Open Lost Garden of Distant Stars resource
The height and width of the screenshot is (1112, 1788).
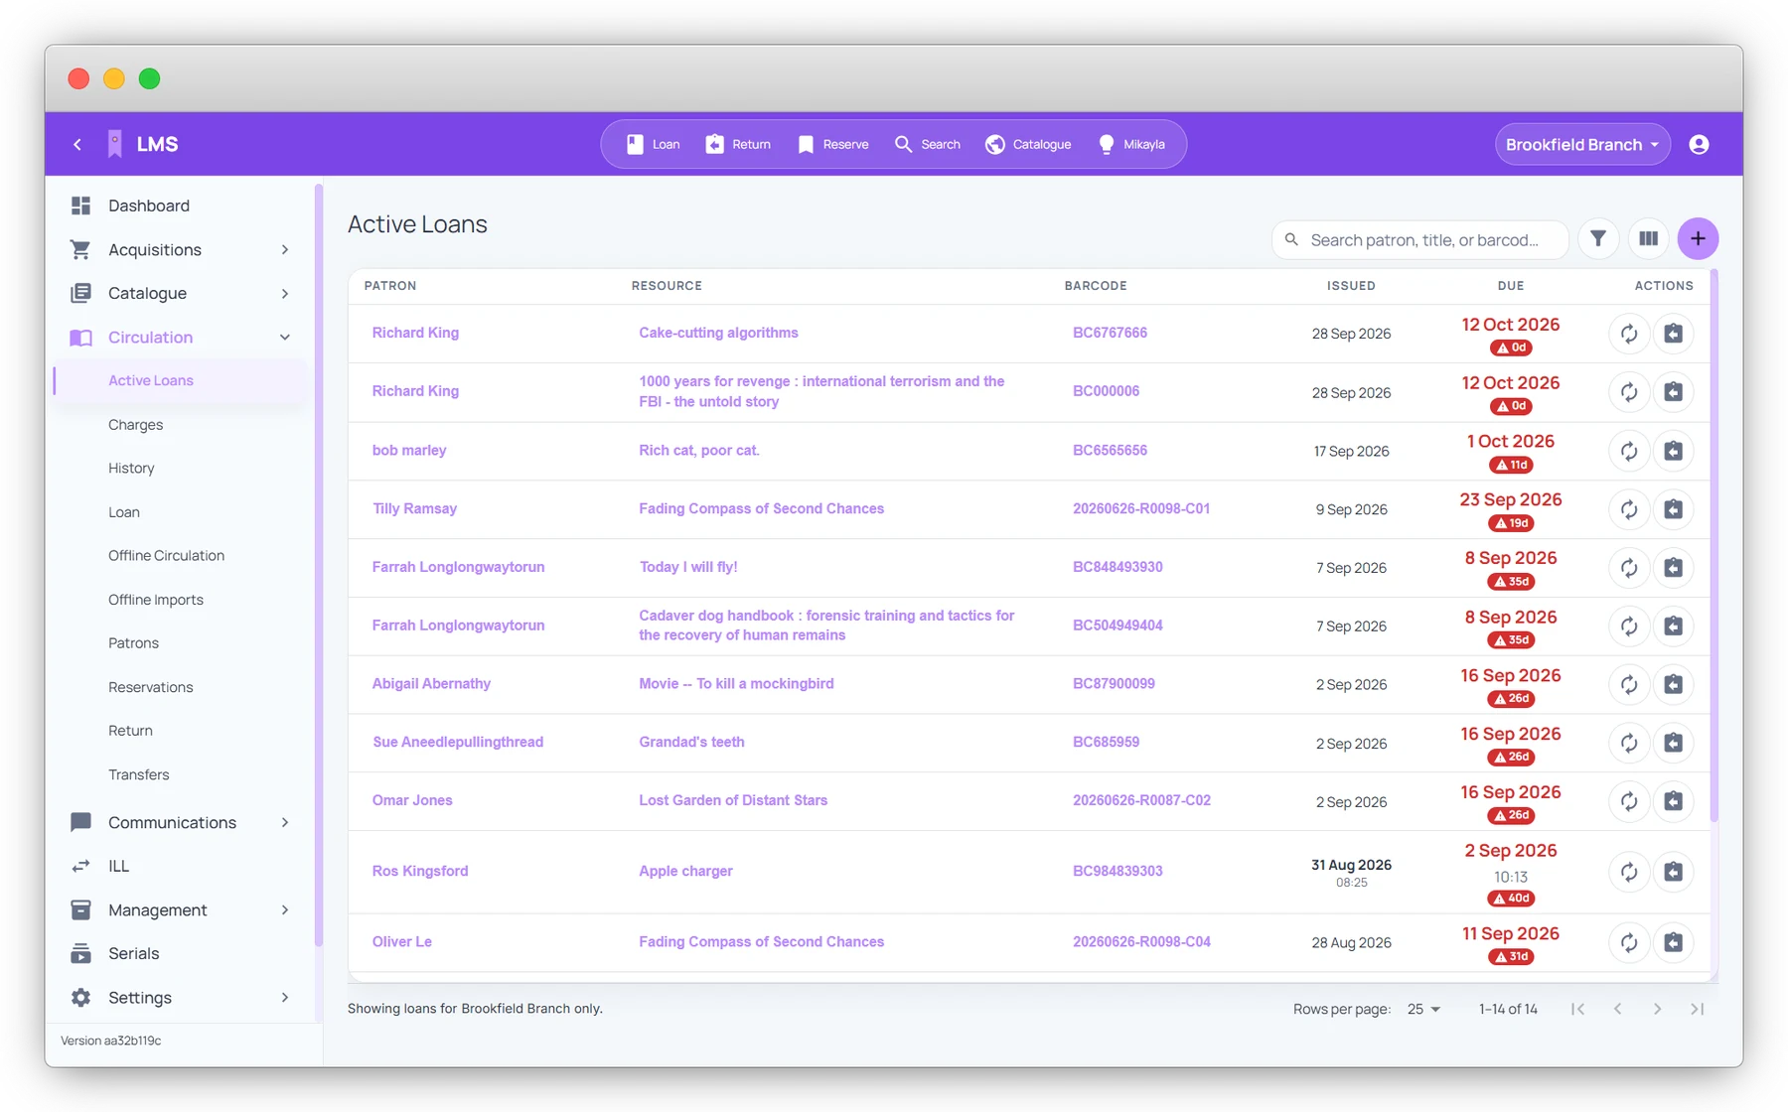(733, 800)
